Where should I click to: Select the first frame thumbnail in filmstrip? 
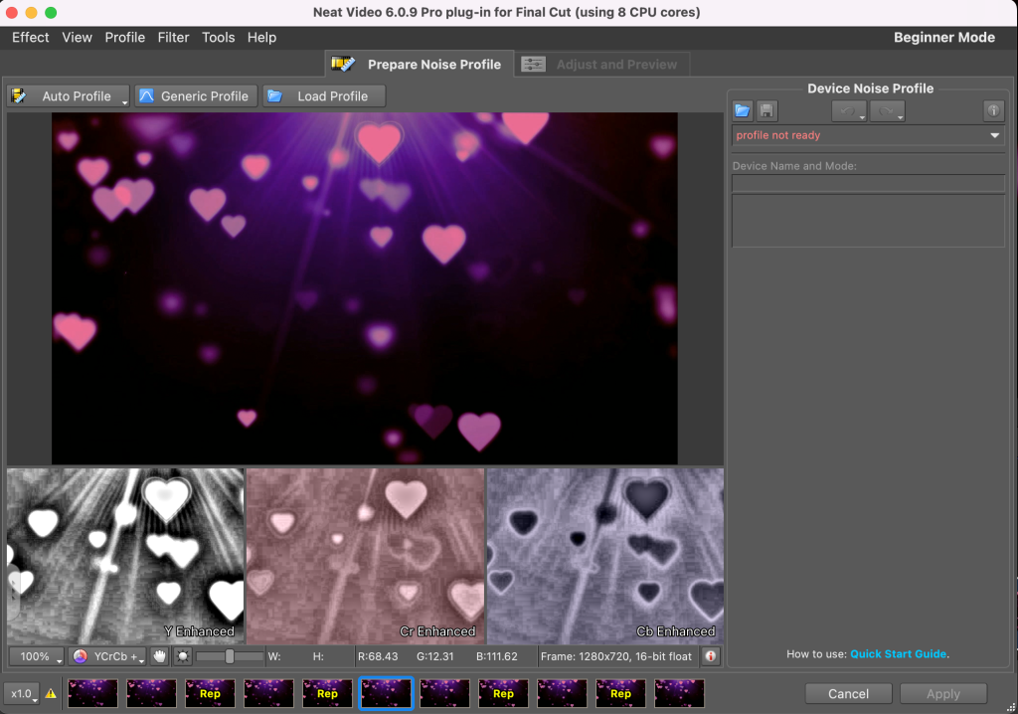pyautogui.click(x=92, y=693)
